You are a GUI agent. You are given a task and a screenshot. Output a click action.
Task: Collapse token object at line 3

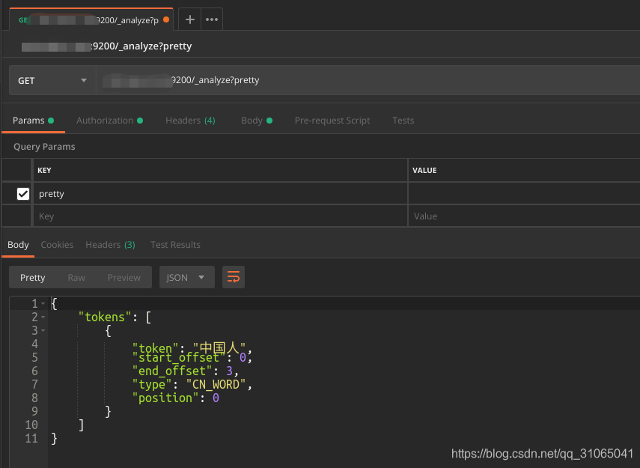pos(43,330)
